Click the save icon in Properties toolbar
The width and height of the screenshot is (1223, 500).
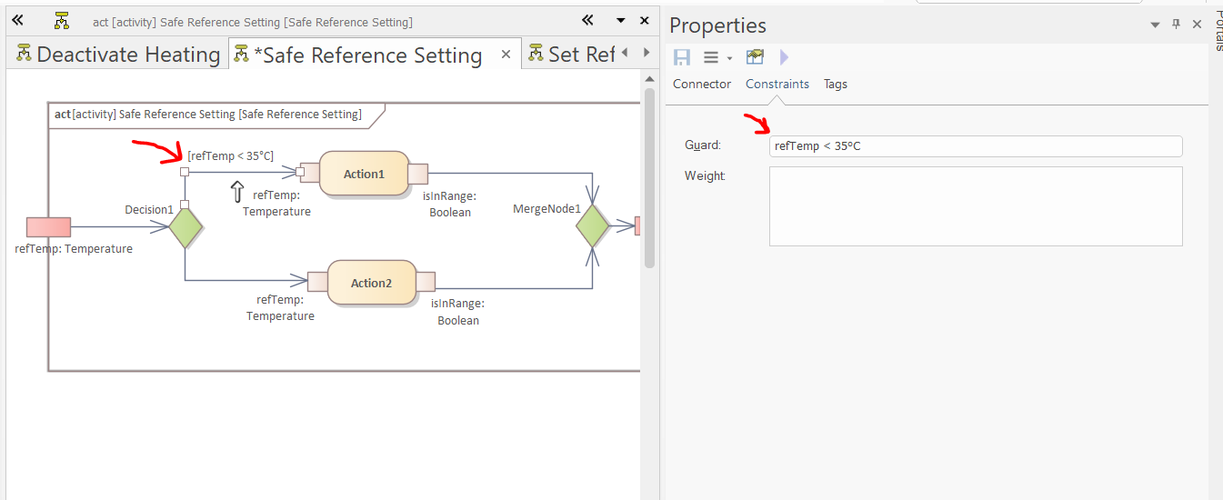tap(681, 57)
